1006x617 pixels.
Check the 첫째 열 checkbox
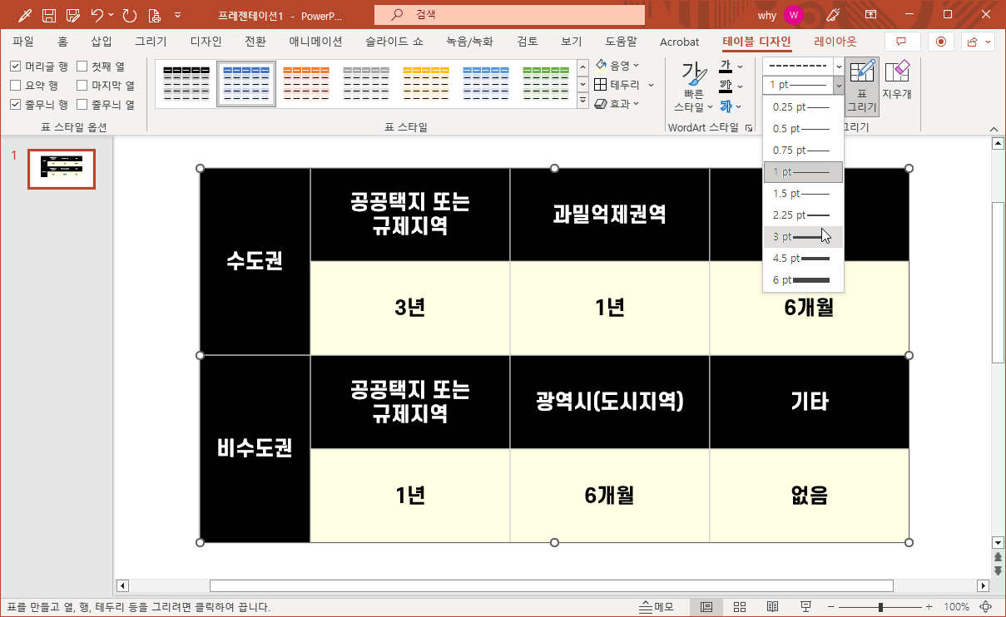pyautogui.click(x=82, y=66)
